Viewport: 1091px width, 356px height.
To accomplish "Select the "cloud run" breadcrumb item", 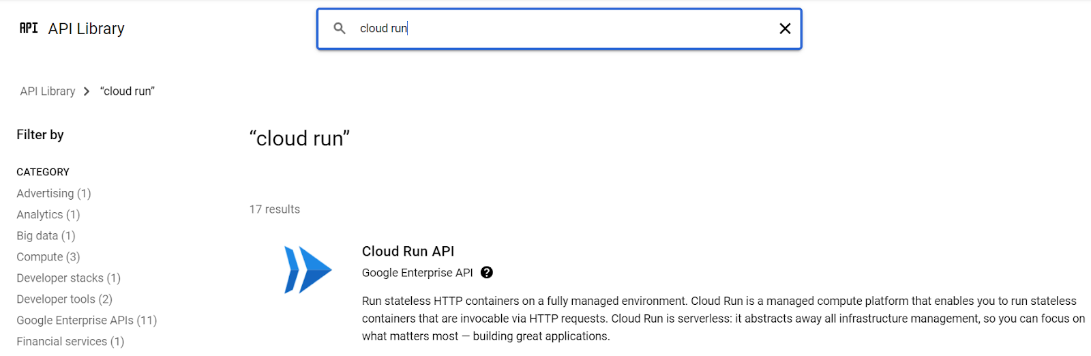I will [x=128, y=91].
